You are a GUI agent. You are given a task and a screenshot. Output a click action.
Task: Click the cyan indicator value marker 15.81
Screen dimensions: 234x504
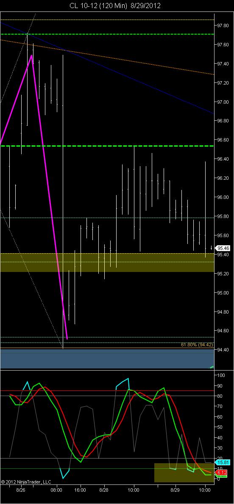[223, 462]
